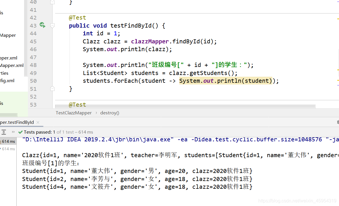The width and height of the screenshot is (339, 206).
Task: Click the clazzMapper field reference
Action: pos(150,41)
